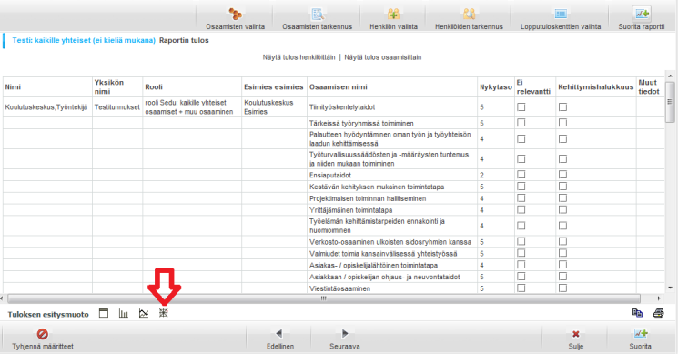Select Yrittäjämäinen toimintatapa row text
This screenshot has width=678, height=354.
350,210
